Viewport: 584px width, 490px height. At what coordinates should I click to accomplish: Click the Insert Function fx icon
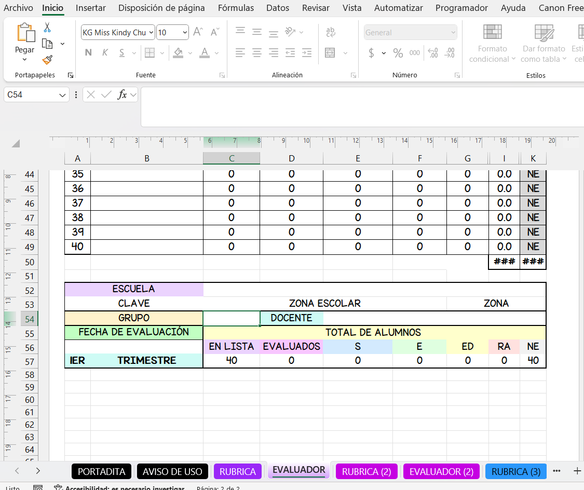123,94
